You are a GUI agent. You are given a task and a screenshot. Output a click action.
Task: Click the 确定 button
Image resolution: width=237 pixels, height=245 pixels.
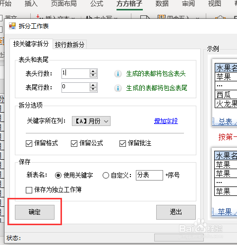pos(35,212)
